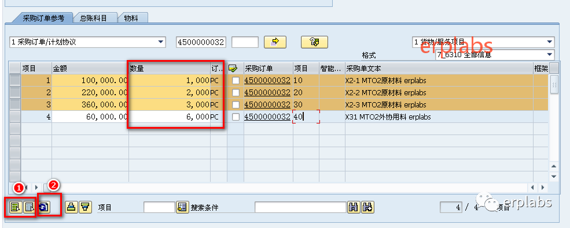Click the yellow arrow execute button
The image size is (570, 228).
275,42
